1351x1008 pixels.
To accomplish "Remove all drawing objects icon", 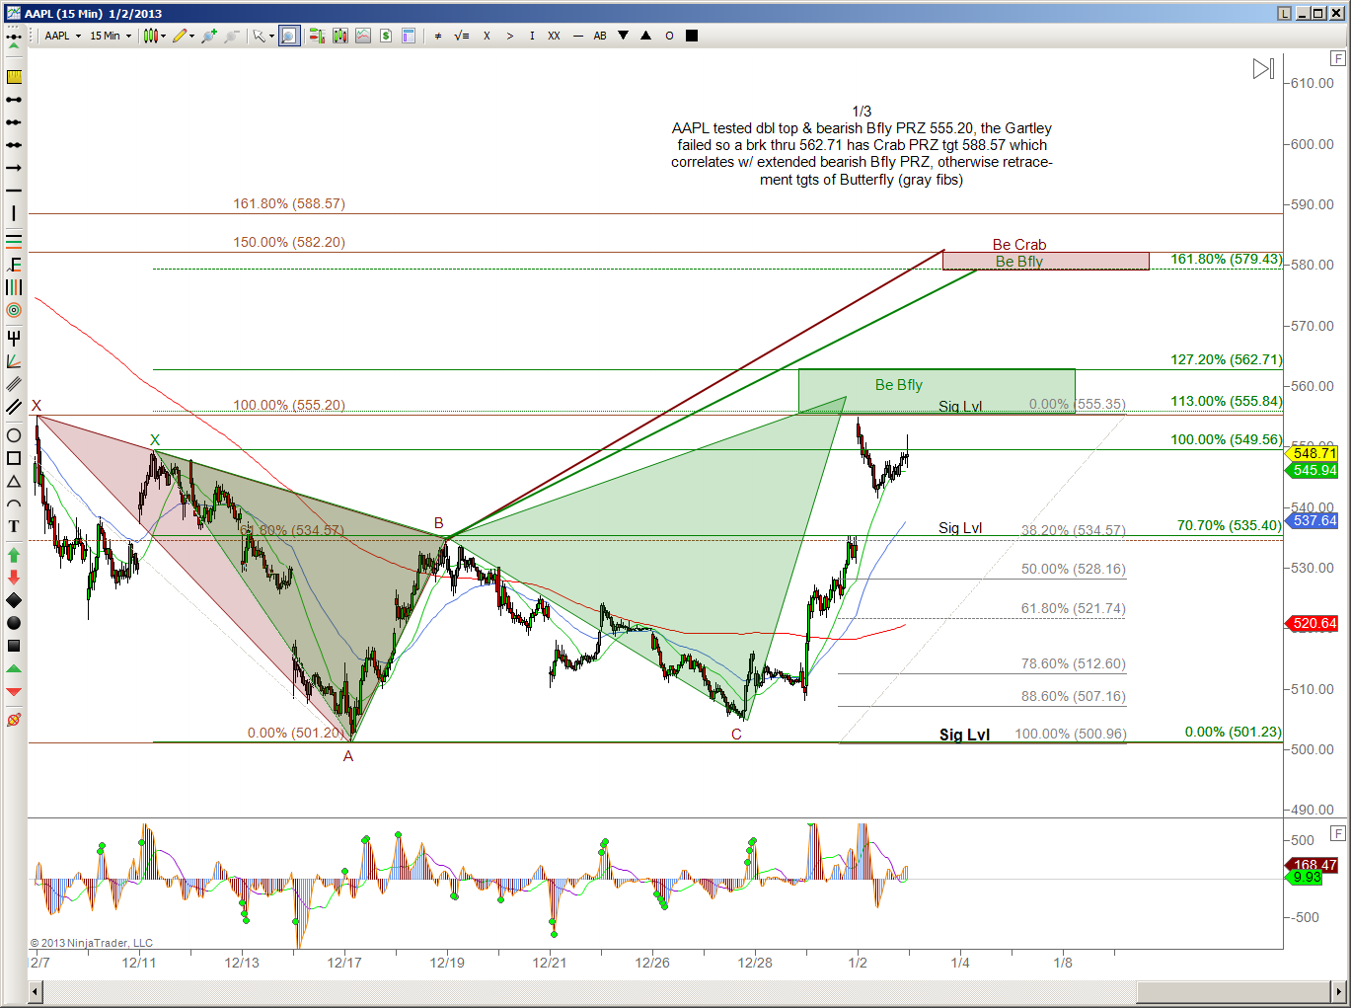I will click(x=14, y=720).
